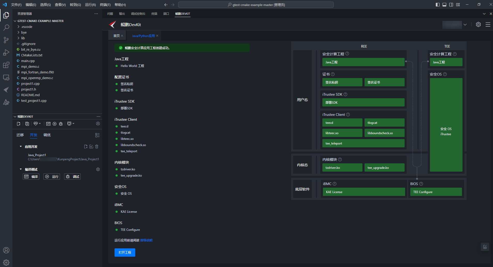Collapse panel chevron at top right
This screenshot has height=267, width=493.
click(x=484, y=14)
